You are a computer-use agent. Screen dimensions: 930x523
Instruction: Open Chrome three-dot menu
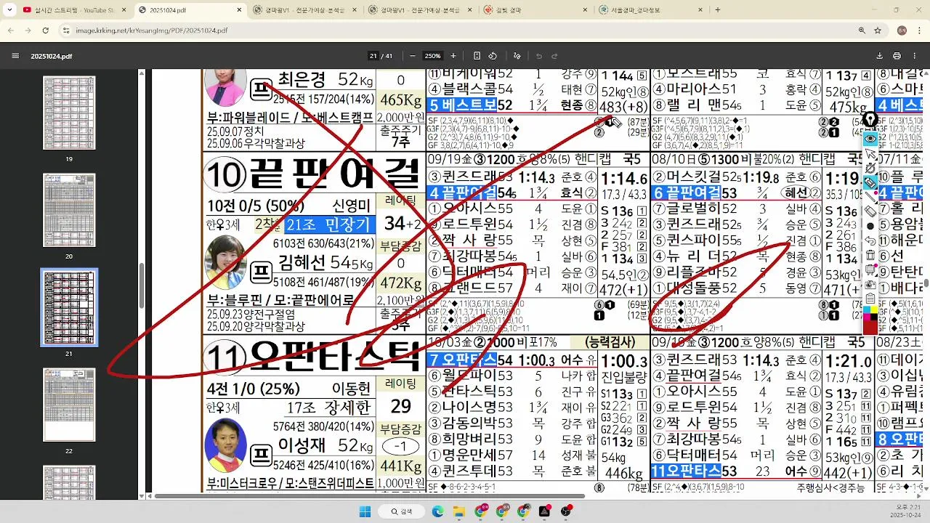919,31
